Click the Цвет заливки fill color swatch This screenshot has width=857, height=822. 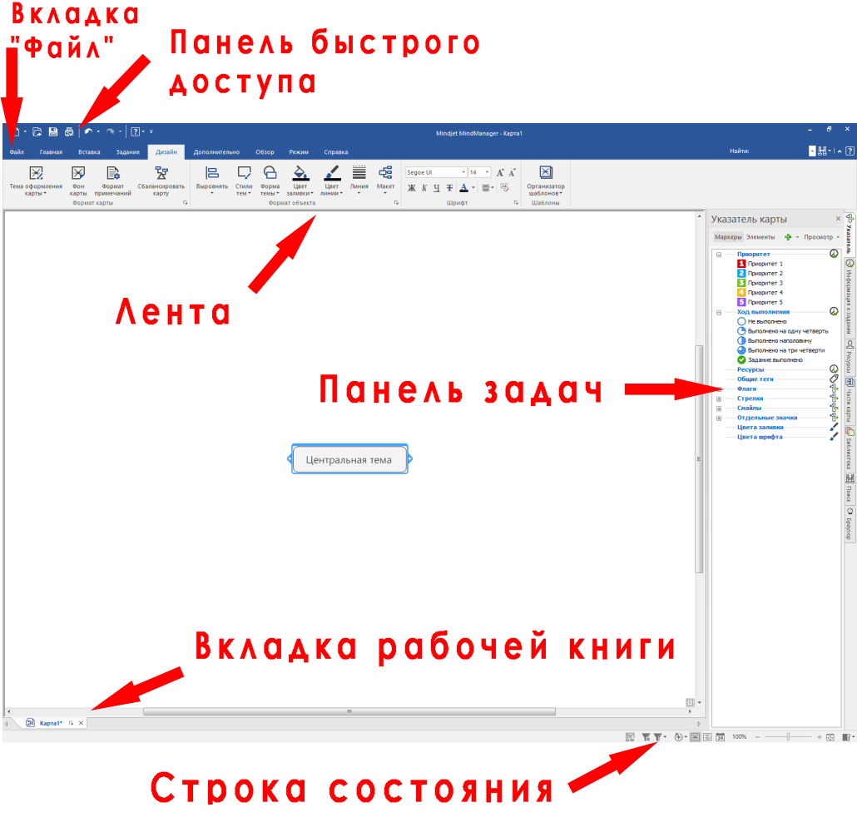click(x=301, y=173)
